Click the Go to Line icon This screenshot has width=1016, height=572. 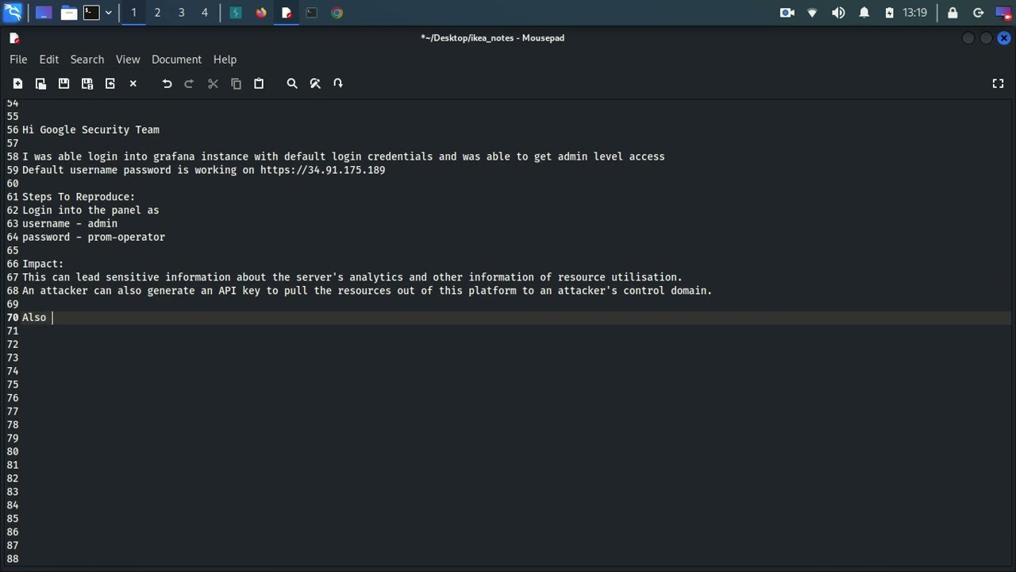[338, 83]
